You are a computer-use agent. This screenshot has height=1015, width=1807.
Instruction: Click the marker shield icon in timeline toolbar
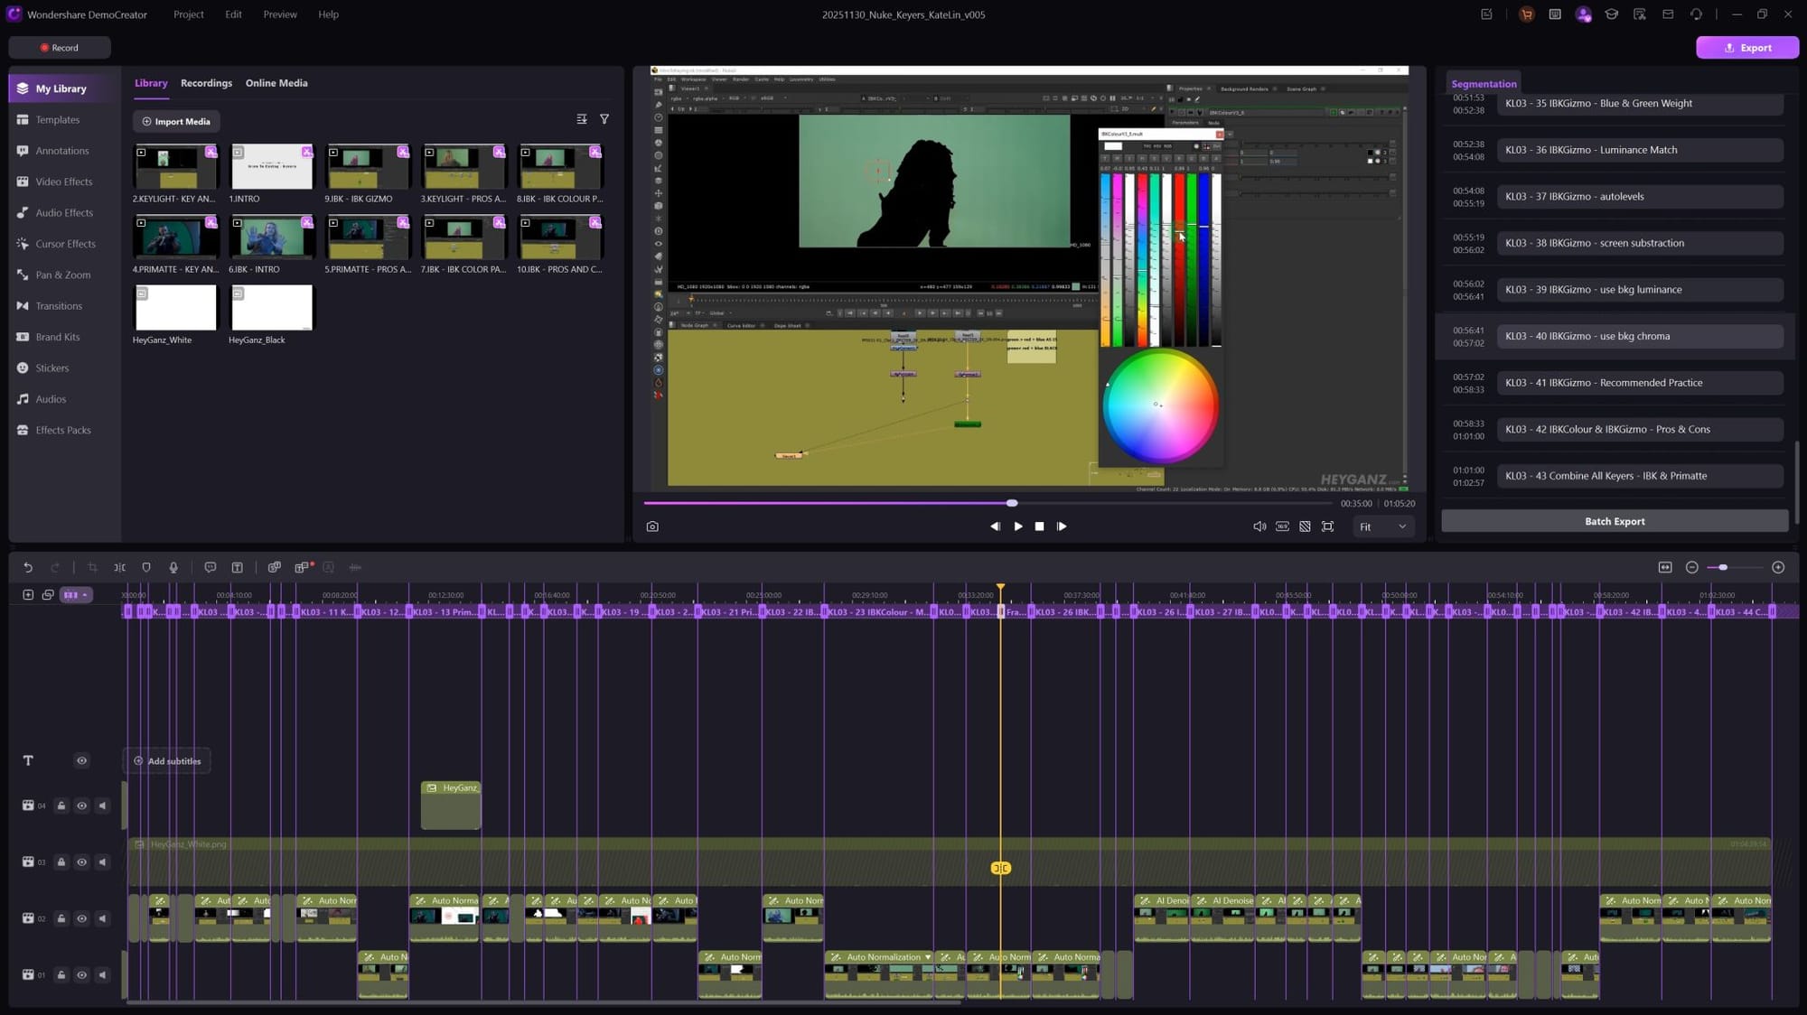(146, 567)
